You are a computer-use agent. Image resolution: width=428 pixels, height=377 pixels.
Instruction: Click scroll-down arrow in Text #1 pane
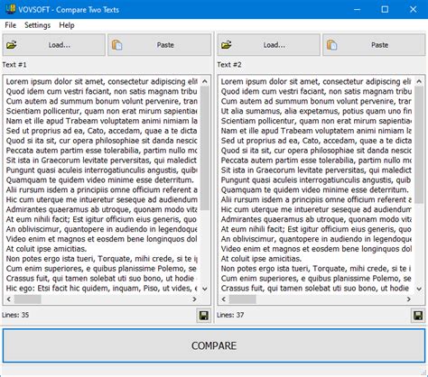(x=205, y=289)
